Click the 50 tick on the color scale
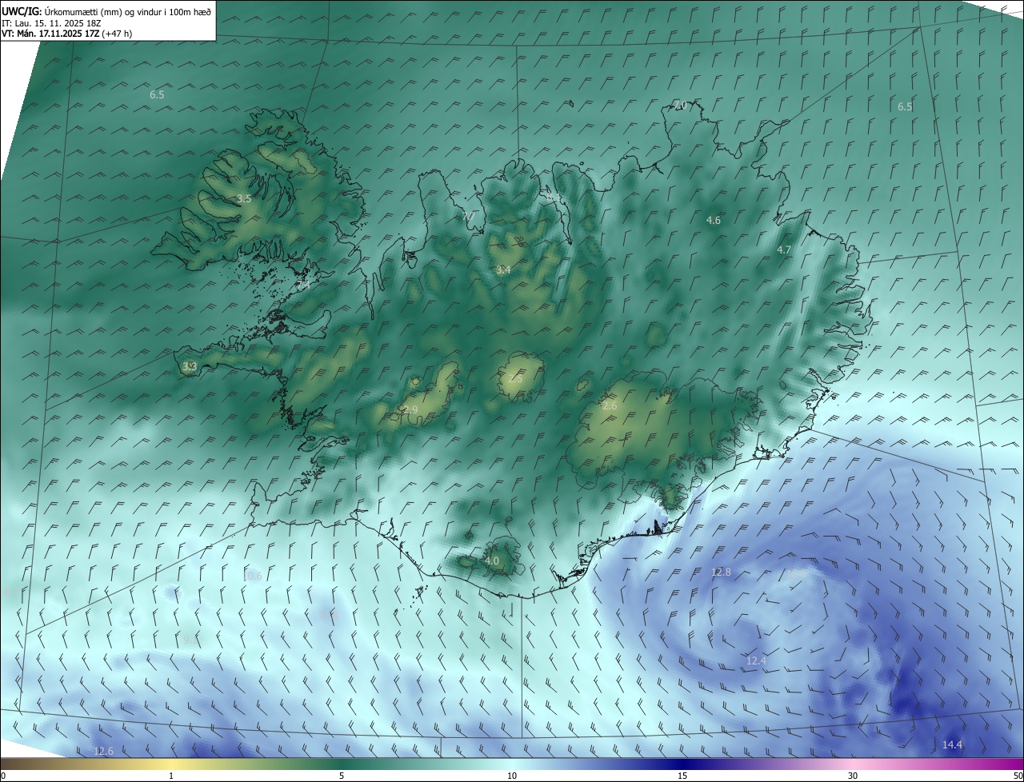Viewport: 1024px width, 782px height. 1018,776
